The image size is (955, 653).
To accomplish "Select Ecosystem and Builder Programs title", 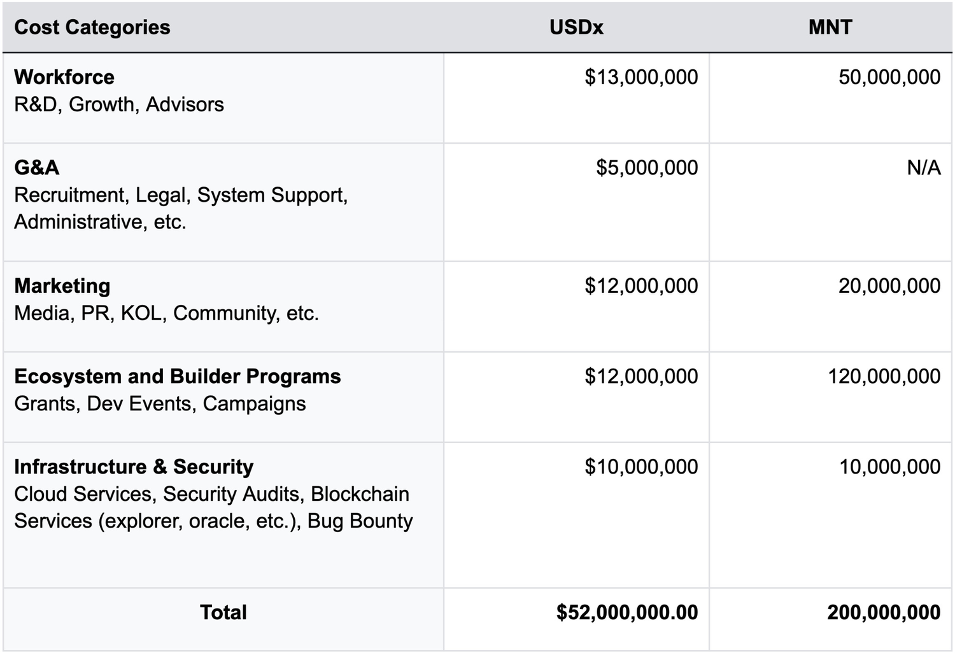I will point(178,376).
